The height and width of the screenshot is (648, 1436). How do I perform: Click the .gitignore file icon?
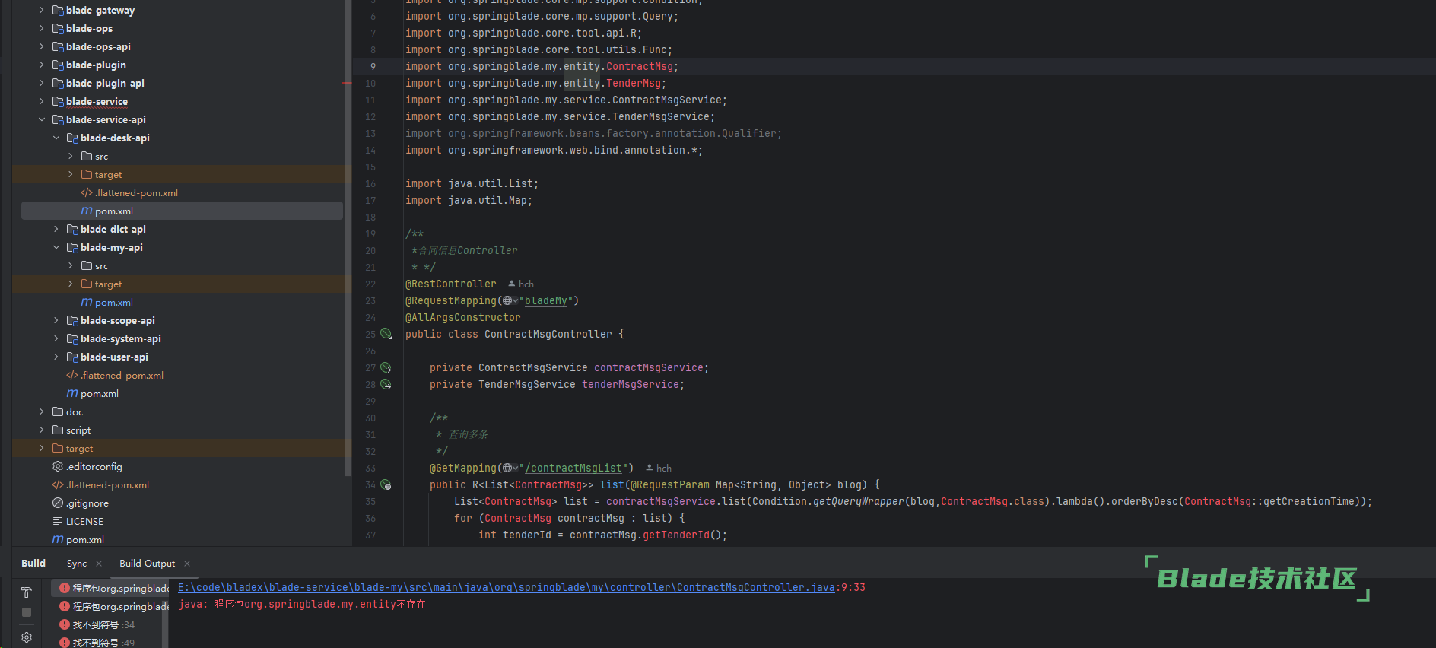point(58,503)
